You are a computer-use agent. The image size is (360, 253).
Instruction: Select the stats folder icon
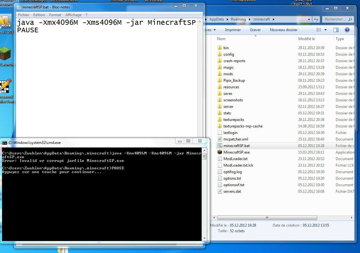coord(219,113)
